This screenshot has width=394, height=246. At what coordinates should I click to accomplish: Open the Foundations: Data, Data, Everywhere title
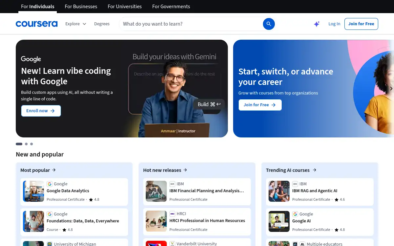pos(83,221)
